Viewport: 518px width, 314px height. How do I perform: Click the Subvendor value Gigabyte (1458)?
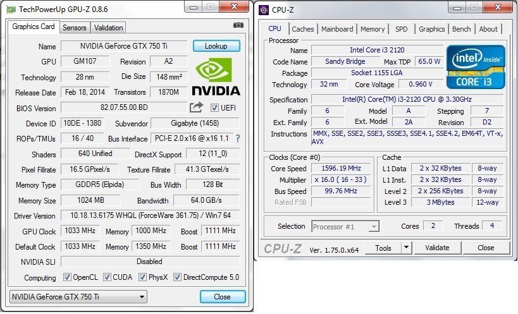[195, 123]
